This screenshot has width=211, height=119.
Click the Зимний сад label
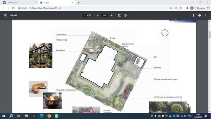60,50
